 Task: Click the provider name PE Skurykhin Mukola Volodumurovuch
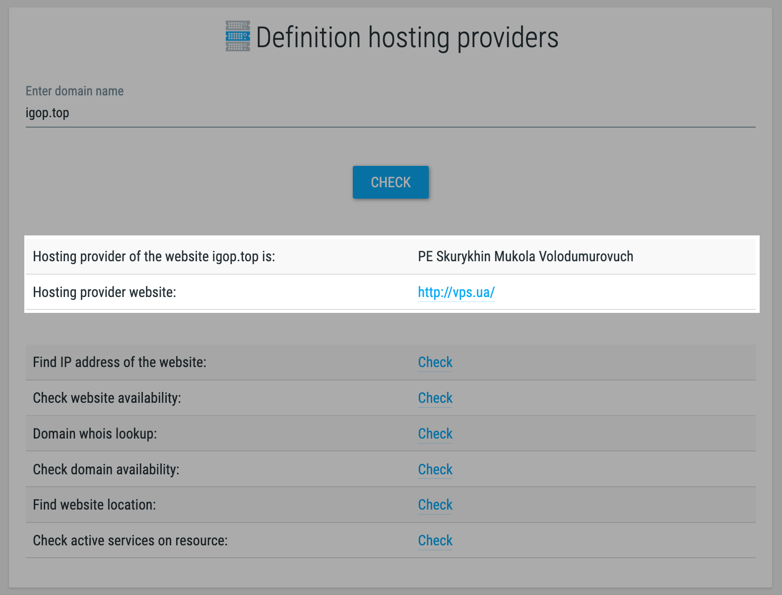[x=525, y=256]
